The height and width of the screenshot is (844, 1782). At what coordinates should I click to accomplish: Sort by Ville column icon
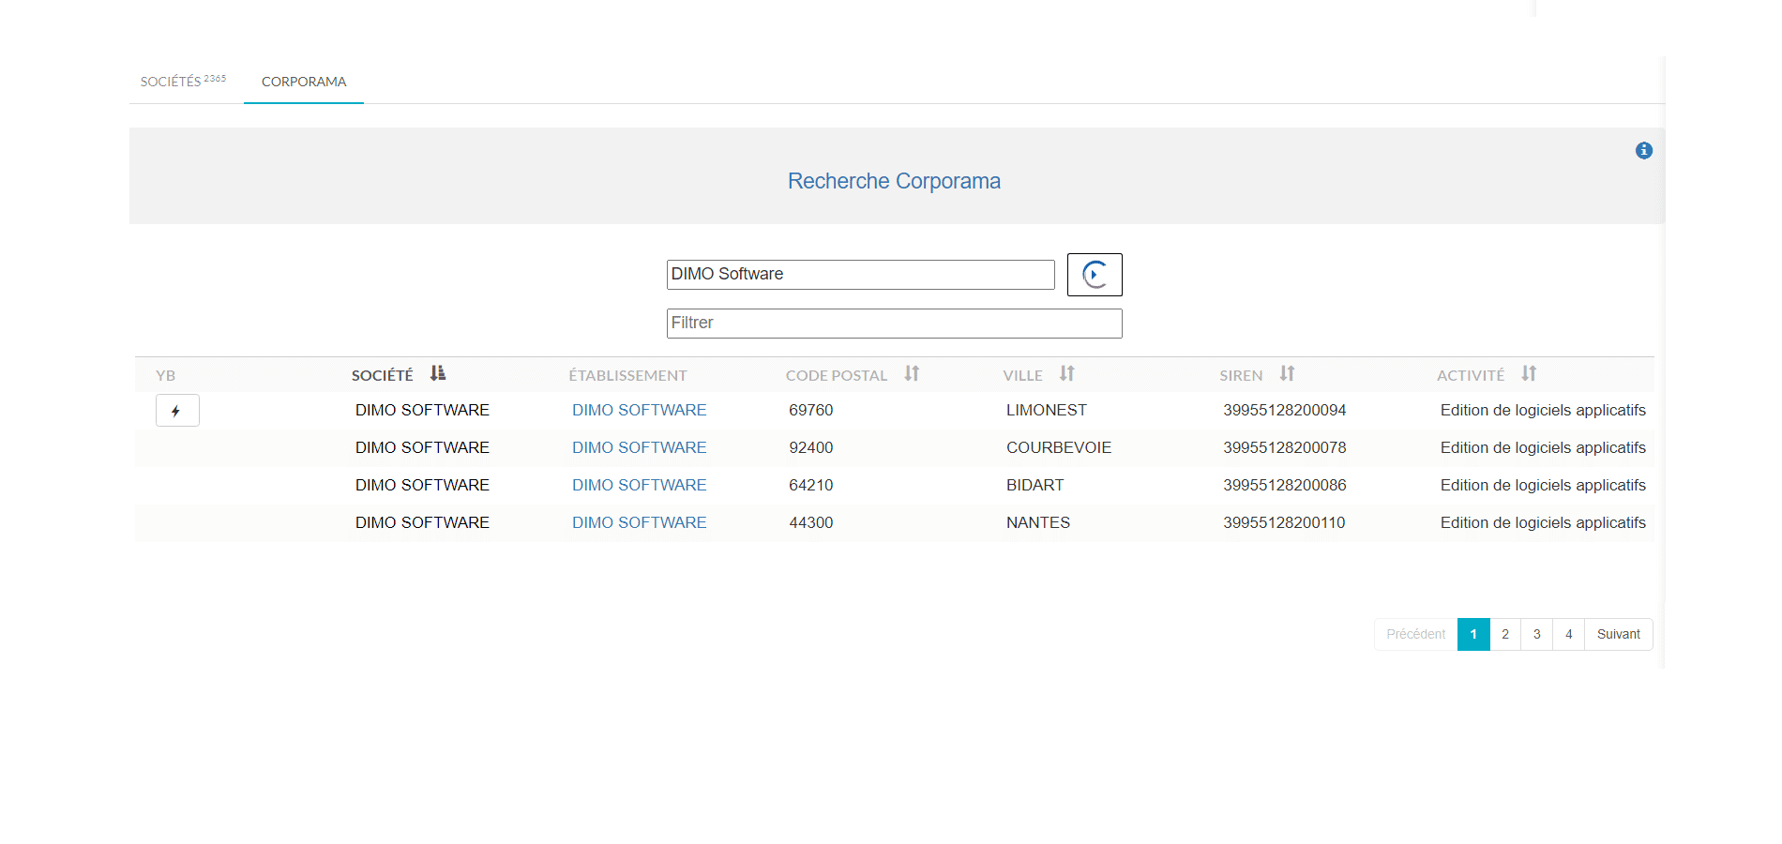1066,374
